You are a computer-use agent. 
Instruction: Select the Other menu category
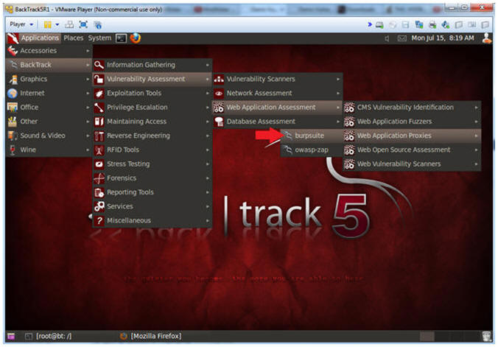pyautogui.click(x=49, y=122)
